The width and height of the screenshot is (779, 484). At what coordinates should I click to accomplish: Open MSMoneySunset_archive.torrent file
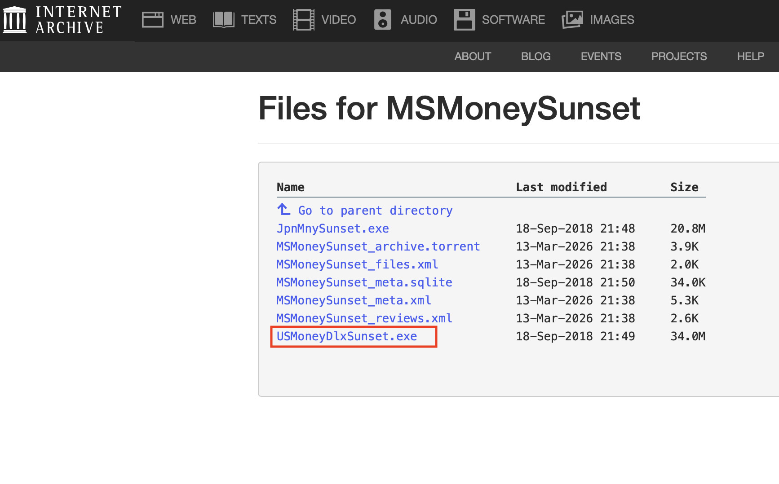click(x=378, y=246)
